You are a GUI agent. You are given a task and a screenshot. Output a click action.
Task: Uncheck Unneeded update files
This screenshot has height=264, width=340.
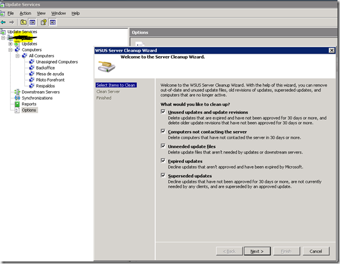click(163, 146)
